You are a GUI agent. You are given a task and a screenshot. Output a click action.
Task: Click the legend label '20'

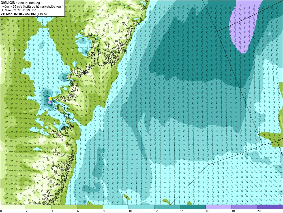(x=259, y=211)
